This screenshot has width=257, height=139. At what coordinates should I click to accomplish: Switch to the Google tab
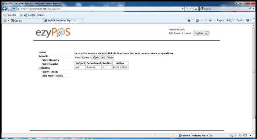click(26, 21)
